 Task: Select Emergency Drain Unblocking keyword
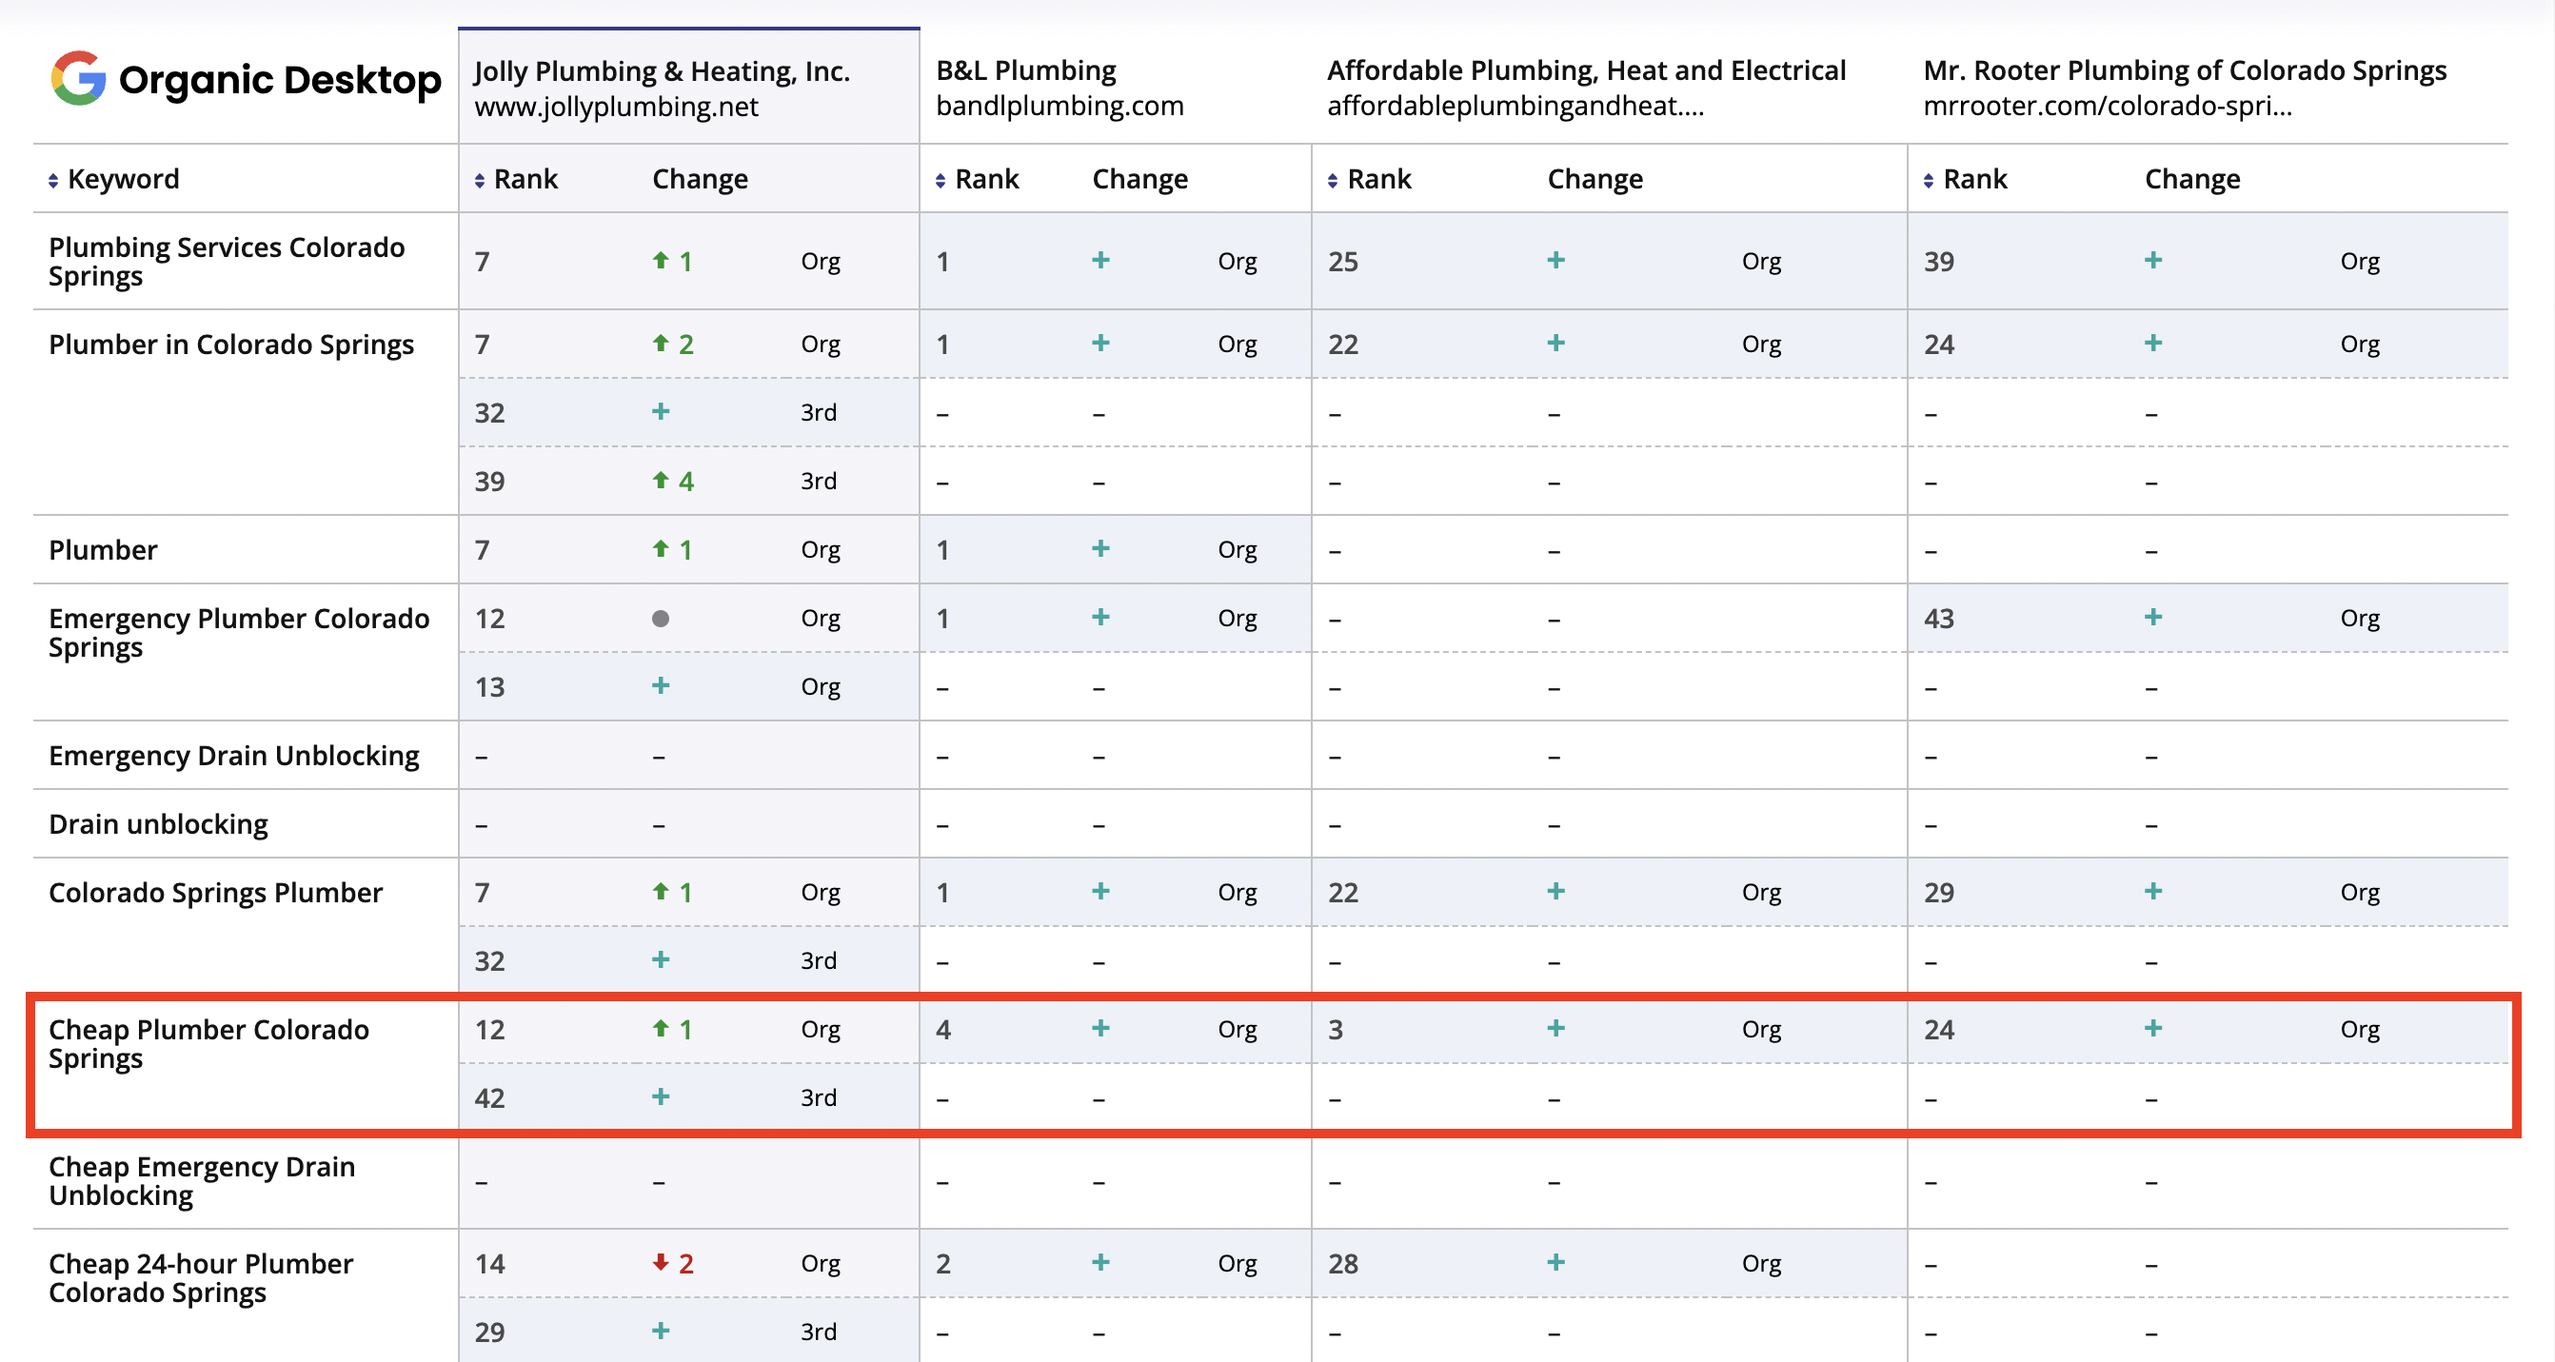[x=234, y=756]
